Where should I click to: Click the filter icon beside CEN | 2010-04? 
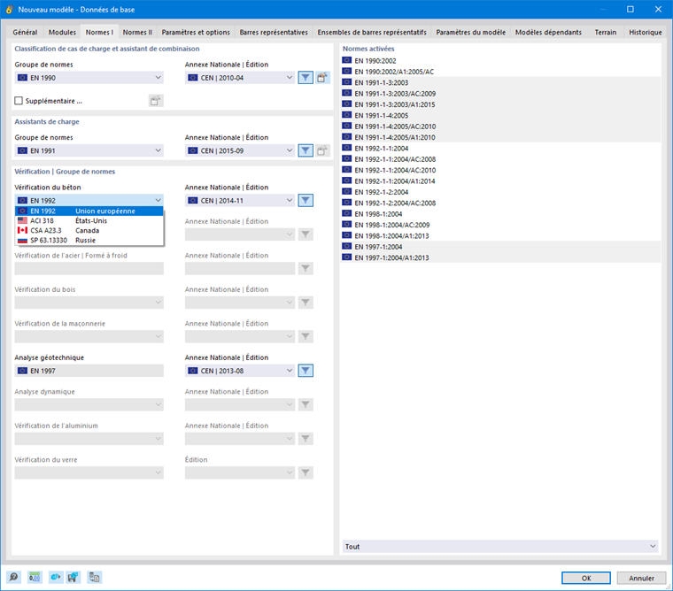coord(306,78)
